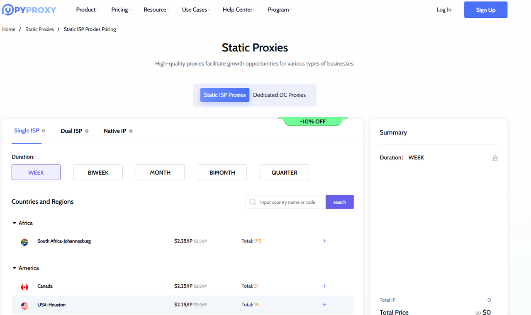
Task: Add a Canada IP using the plus icon
Action: (x=324, y=286)
